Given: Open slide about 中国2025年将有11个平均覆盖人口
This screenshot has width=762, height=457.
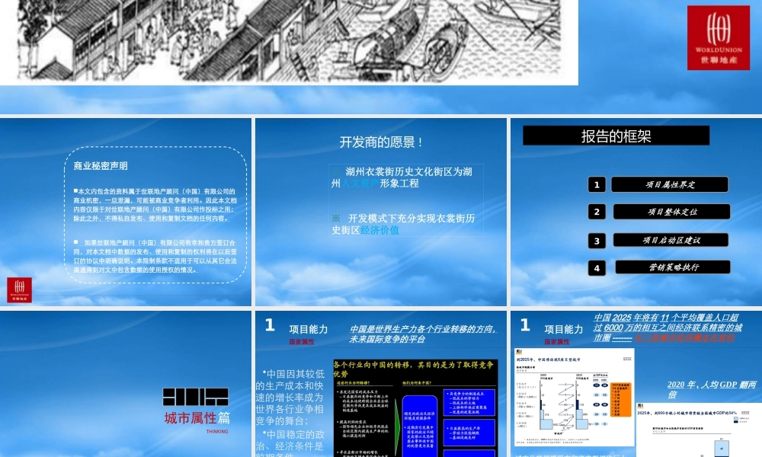Looking at the screenshot, I should (636, 384).
